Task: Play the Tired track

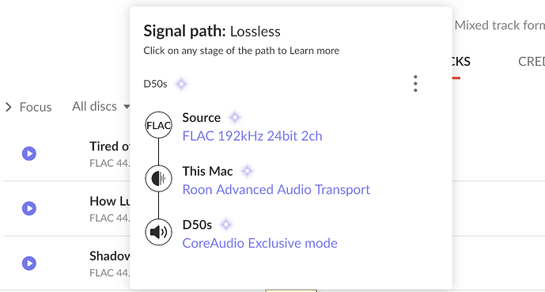Action: point(29,154)
